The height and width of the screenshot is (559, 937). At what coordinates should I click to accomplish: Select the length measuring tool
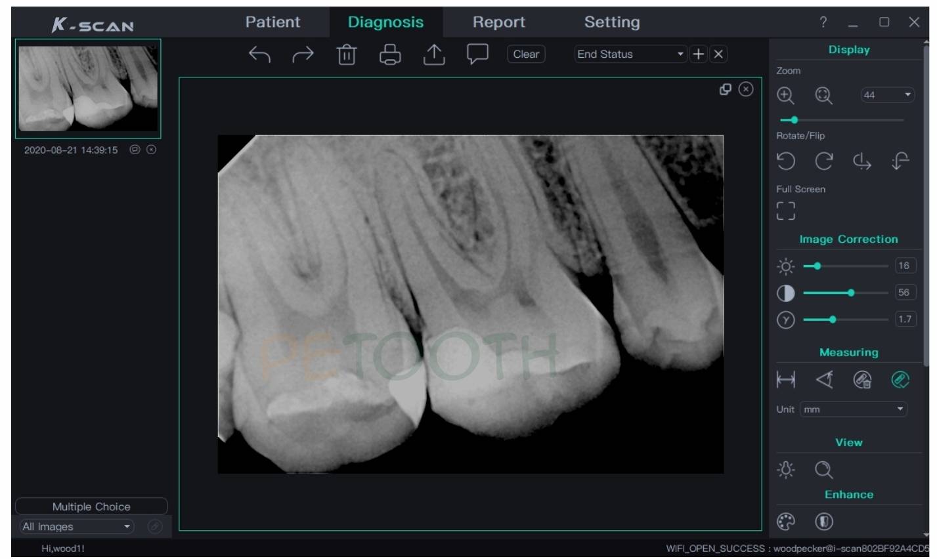(x=786, y=379)
